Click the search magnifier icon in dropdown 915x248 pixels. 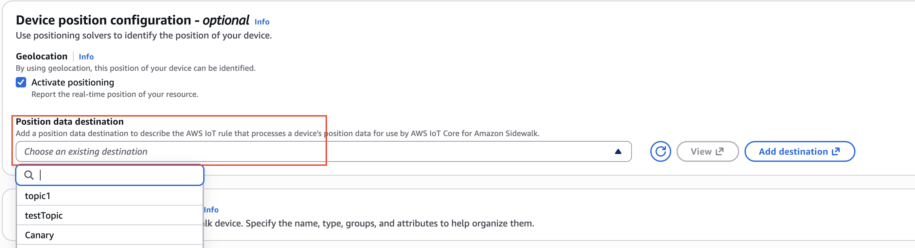[x=29, y=175]
